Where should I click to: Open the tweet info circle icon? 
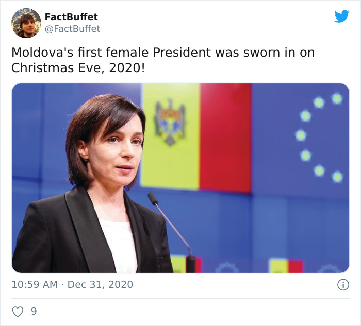coord(343,284)
